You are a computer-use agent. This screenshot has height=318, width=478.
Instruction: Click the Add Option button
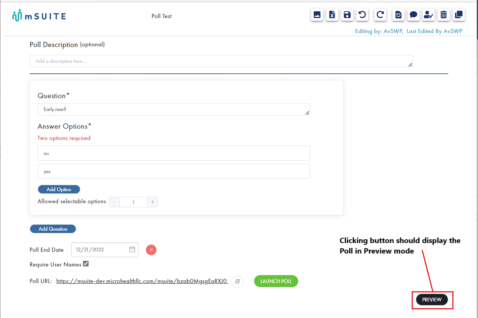pos(59,189)
